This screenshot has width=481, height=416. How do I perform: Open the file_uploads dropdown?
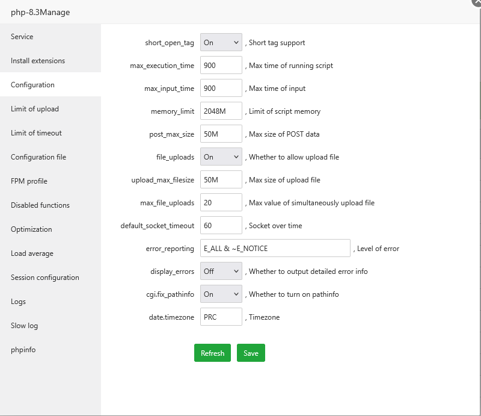click(x=221, y=157)
